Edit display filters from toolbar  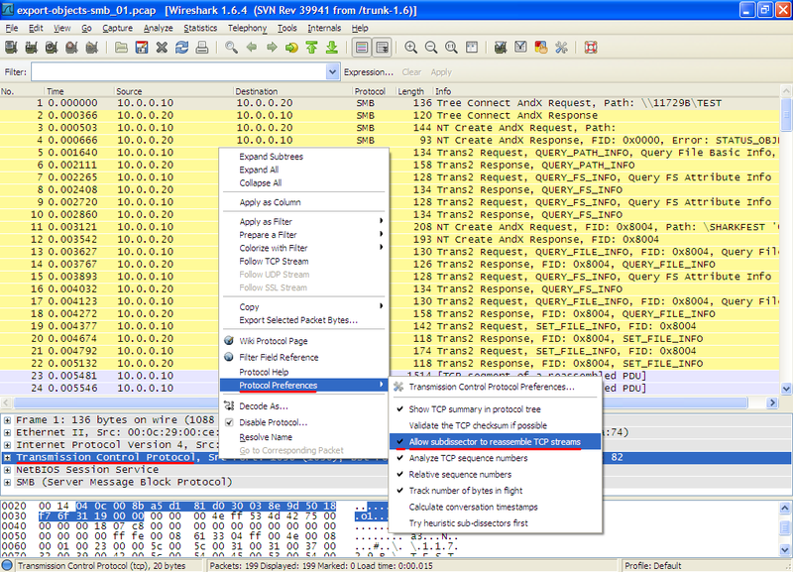point(521,48)
